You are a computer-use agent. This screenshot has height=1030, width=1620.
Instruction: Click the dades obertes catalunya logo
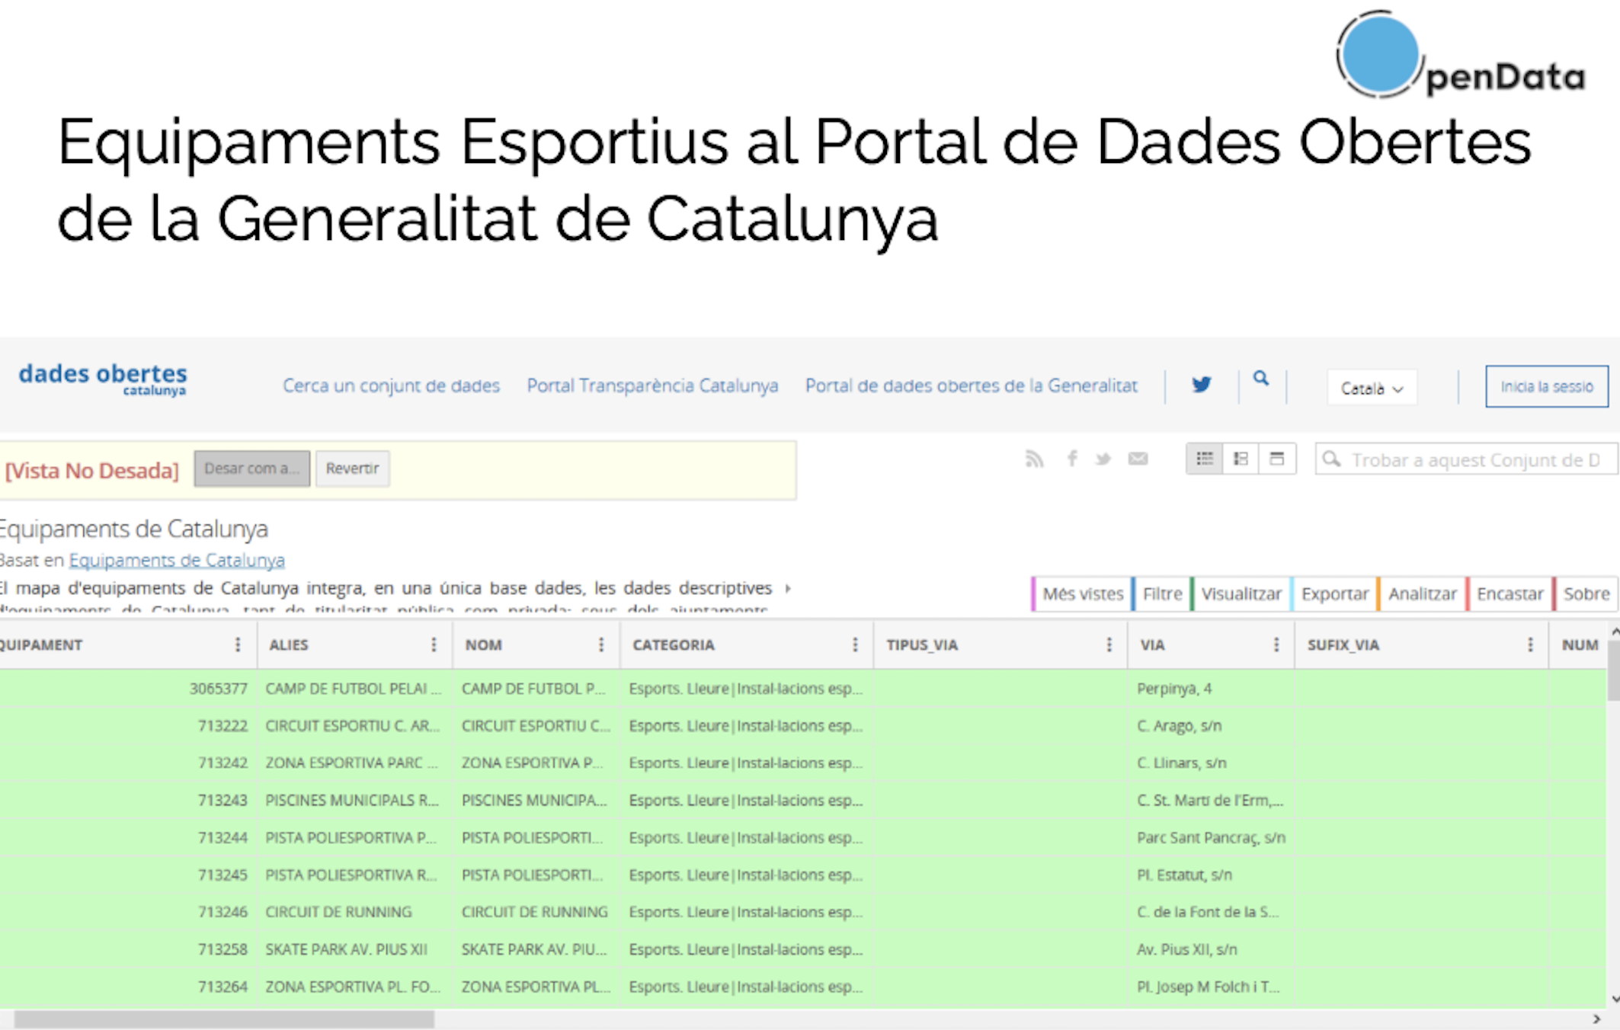(x=103, y=379)
